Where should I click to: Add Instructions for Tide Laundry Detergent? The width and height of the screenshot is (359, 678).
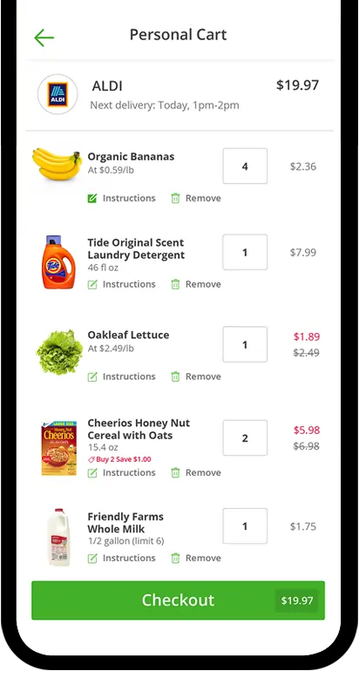pyautogui.click(x=121, y=284)
